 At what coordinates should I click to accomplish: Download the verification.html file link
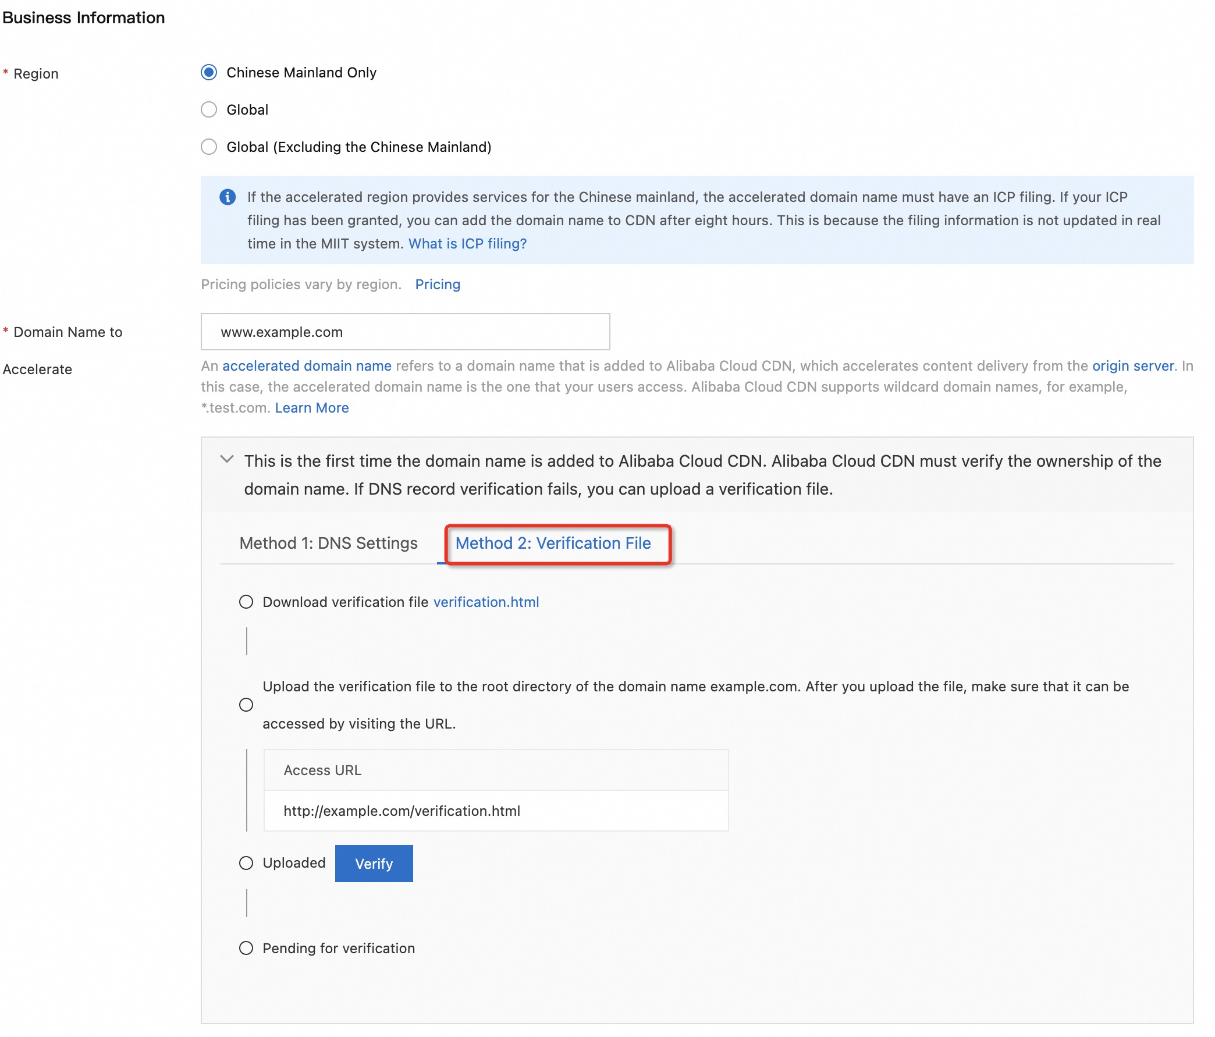(485, 602)
